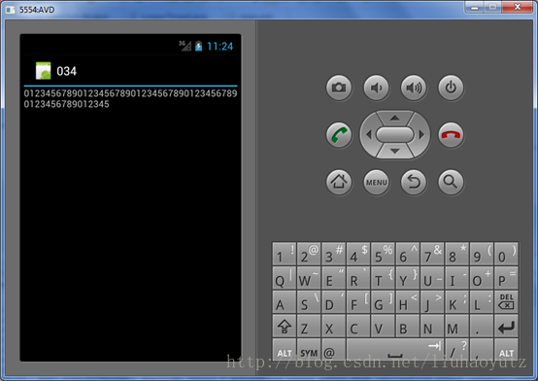Click the keyboard key 7 &
Screen dimensions: 538x381
(432, 254)
